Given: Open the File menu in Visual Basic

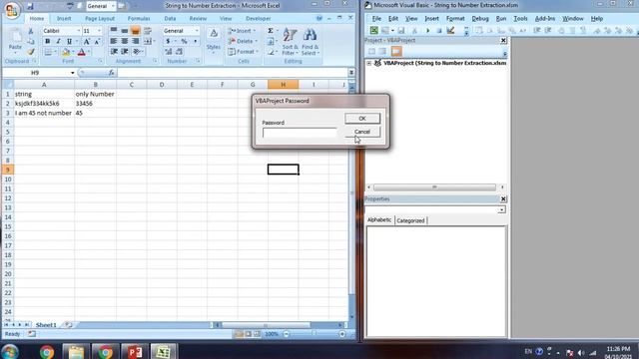Looking at the screenshot, I should (376, 19).
